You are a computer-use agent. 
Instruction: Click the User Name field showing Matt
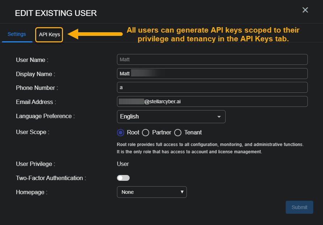click(x=212, y=59)
